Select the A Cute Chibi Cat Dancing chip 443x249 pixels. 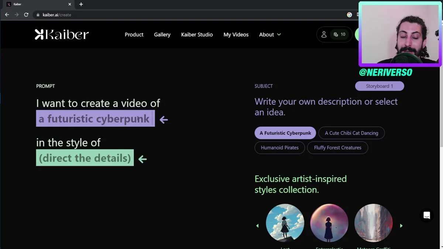[x=351, y=133]
